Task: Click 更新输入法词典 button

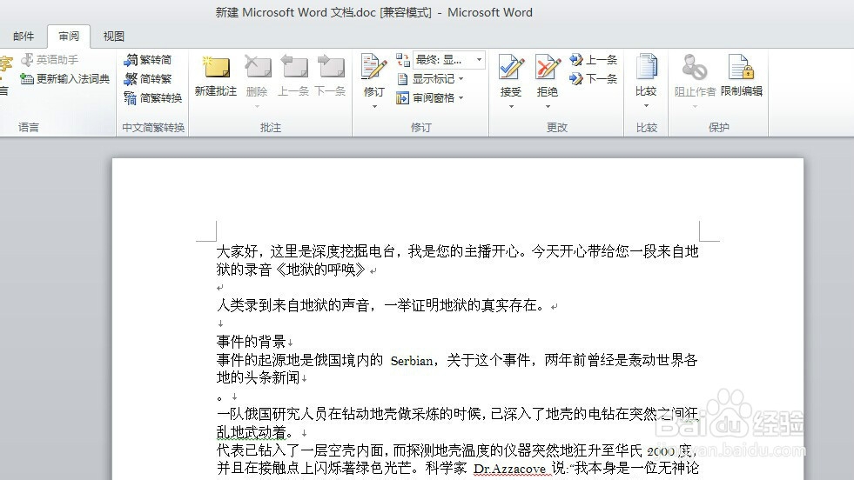Action: tap(64, 79)
